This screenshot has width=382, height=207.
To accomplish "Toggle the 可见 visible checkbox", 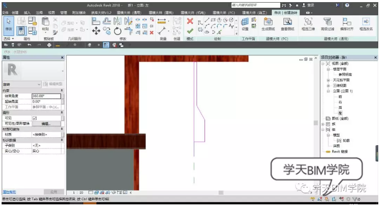I will 34,118.
